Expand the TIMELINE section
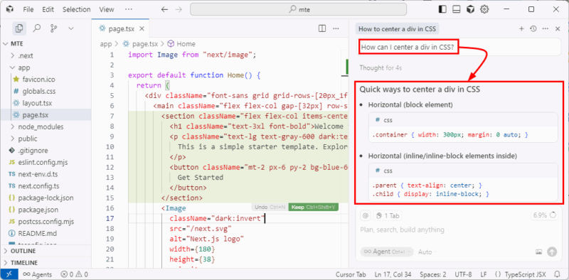569x280 pixels. point(46,263)
